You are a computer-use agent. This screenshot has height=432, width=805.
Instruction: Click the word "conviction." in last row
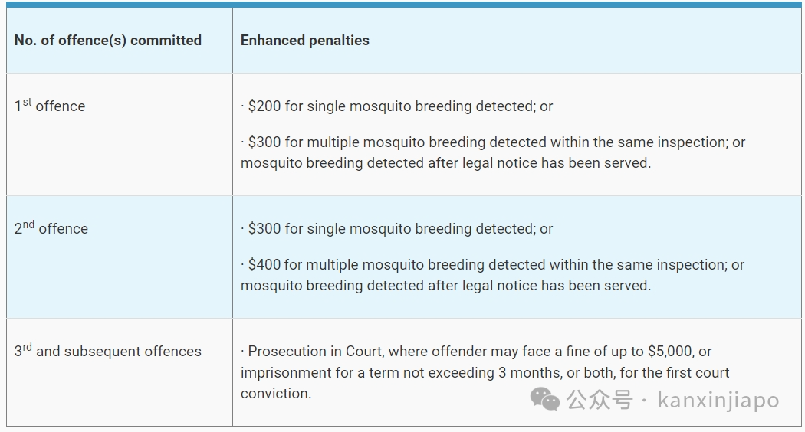(276, 394)
